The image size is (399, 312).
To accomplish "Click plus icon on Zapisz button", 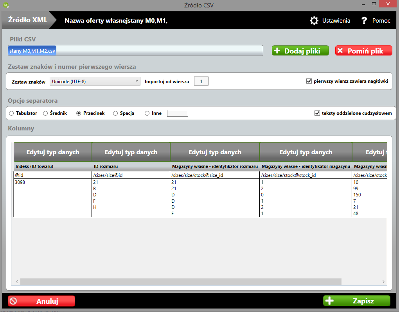I will click(329, 301).
